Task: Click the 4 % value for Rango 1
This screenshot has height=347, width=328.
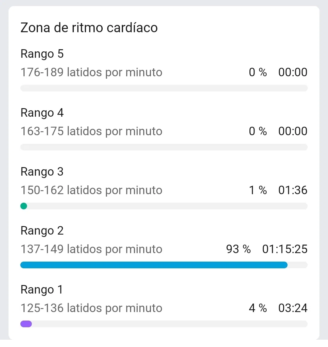Action: click(x=258, y=308)
